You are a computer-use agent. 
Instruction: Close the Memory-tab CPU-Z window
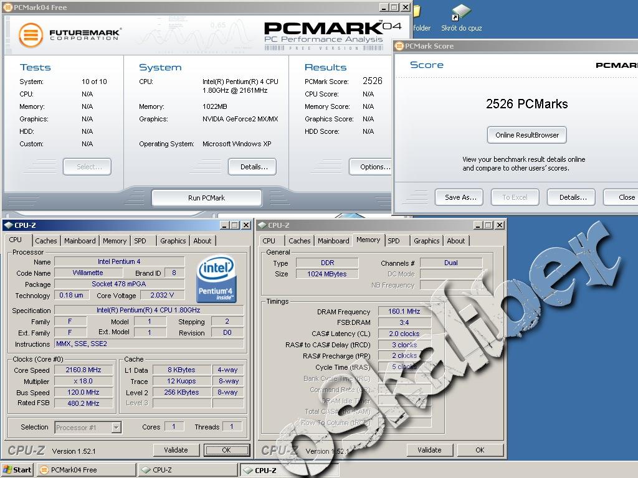coord(500,225)
